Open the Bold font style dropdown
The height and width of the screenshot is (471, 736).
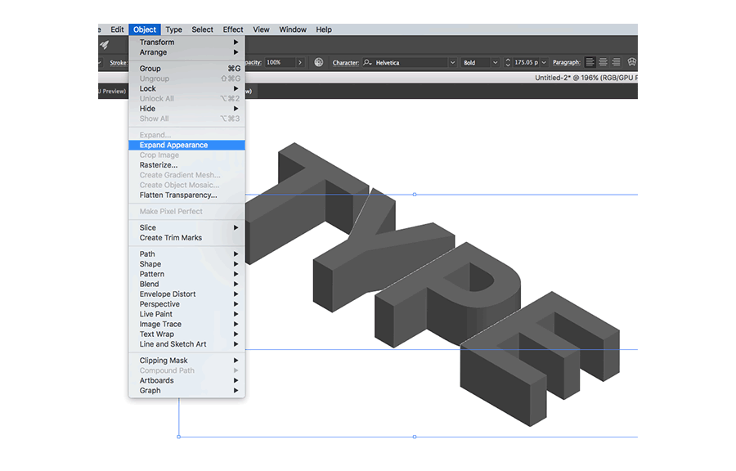pyautogui.click(x=495, y=62)
